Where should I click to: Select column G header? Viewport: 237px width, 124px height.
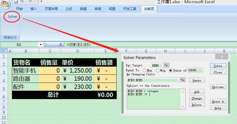pyautogui.click(x=146, y=51)
